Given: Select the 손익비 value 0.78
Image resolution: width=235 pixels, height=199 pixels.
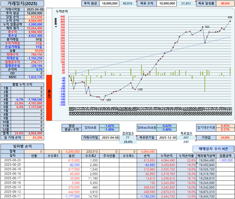Looking at the screenshot, I should click(34, 70).
